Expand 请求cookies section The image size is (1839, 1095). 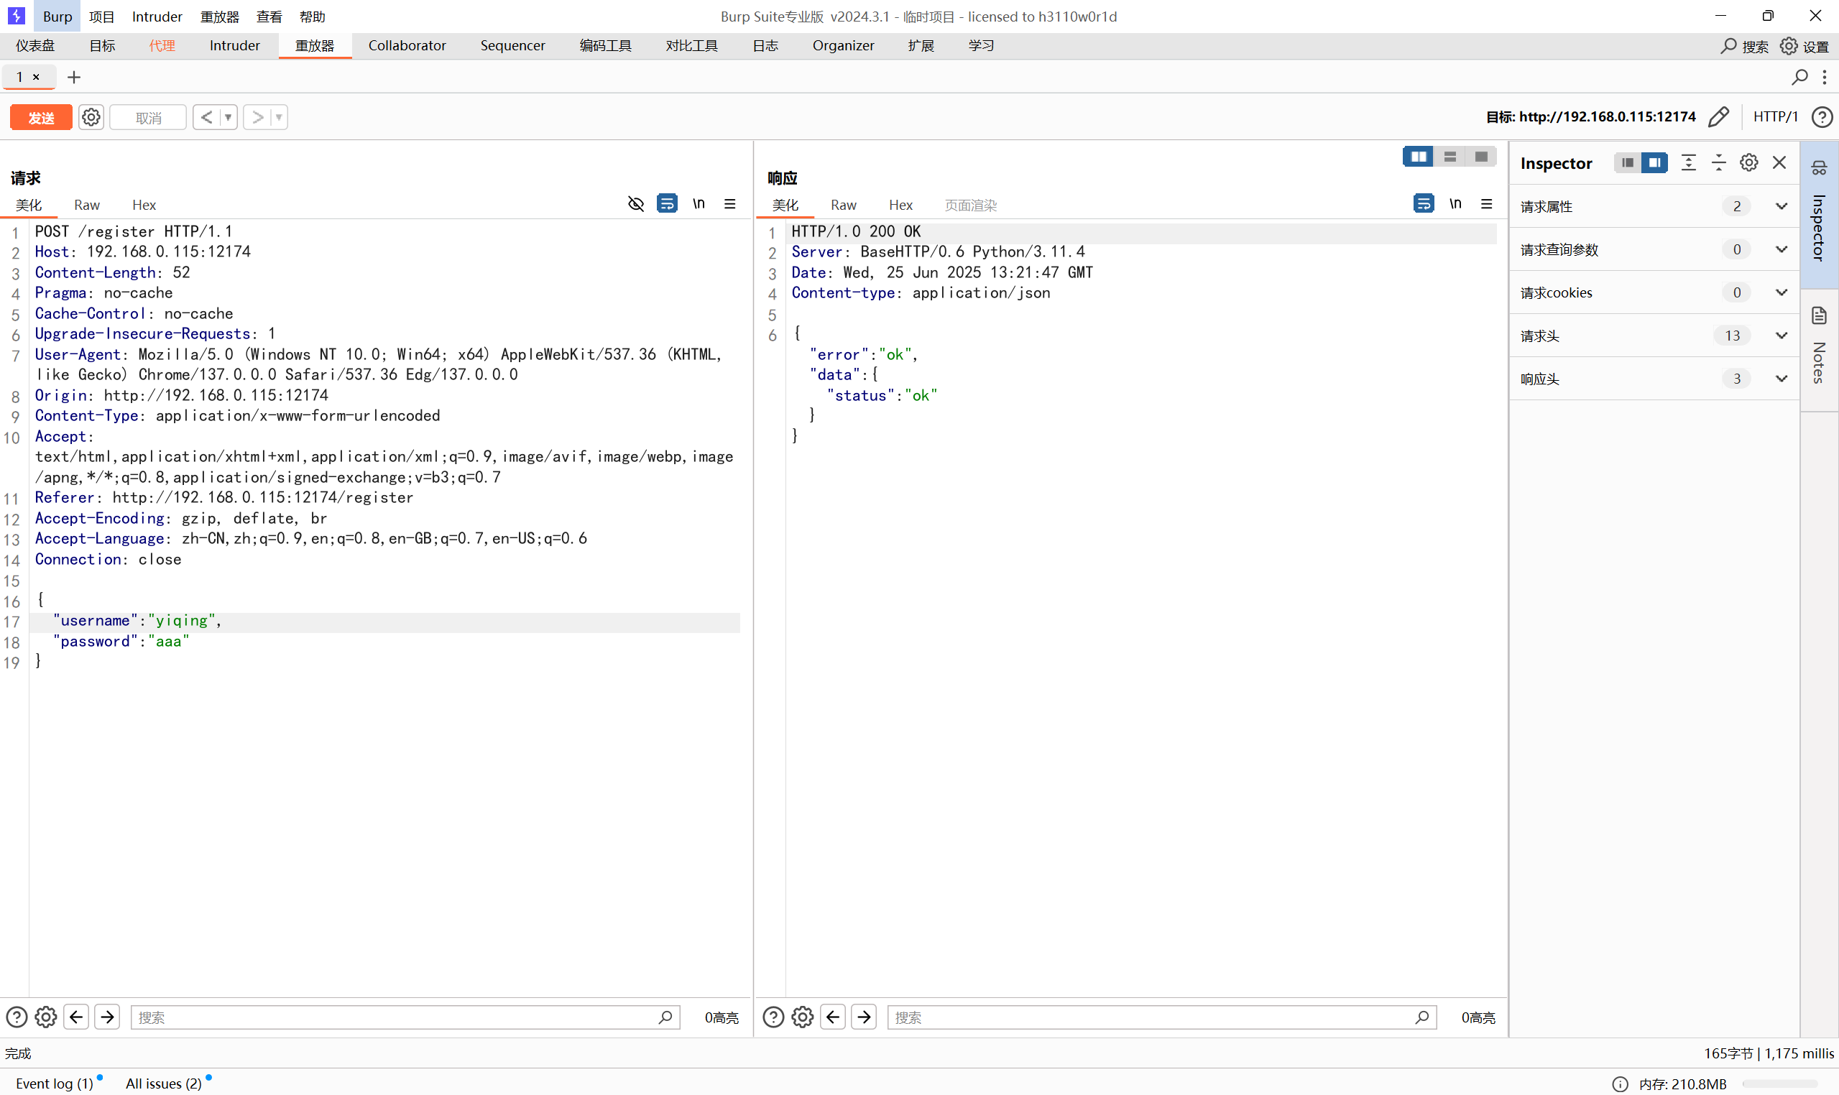[1654, 292]
